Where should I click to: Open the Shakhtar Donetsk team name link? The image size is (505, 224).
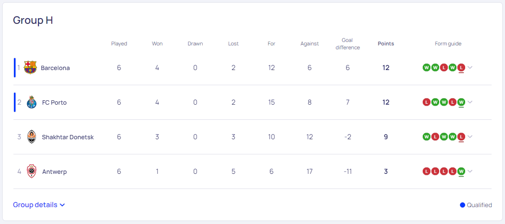(x=68, y=137)
